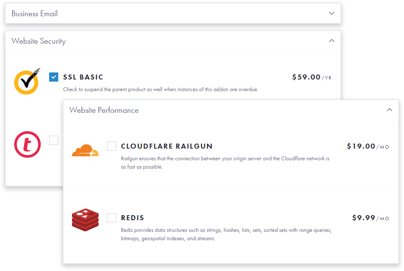404x271 pixels.
Task: Click the $9.99/mo Redis price
Action: (x=370, y=218)
